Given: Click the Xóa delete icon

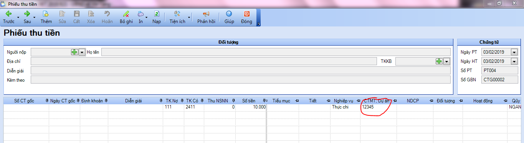Looking at the screenshot, I should coord(91,14).
